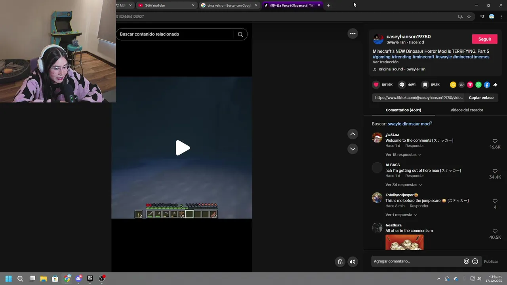Image resolution: width=507 pixels, height=285 pixels.
Task: Reply to joline's comment
Action: pos(414,146)
